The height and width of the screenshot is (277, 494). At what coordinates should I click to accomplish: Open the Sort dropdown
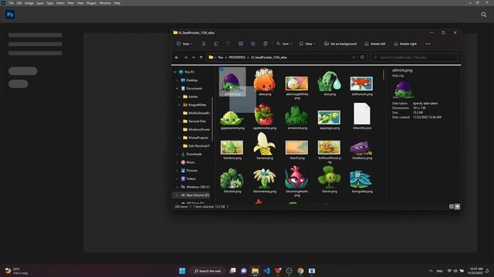pos(284,44)
